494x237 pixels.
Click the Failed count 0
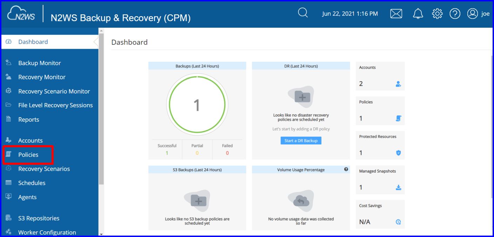[x=227, y=153]
